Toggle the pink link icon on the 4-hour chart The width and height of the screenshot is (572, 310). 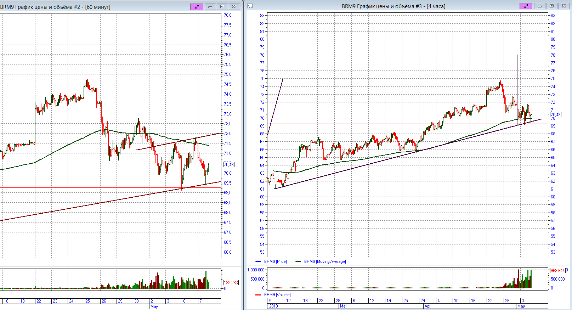(x=526, y=6)
